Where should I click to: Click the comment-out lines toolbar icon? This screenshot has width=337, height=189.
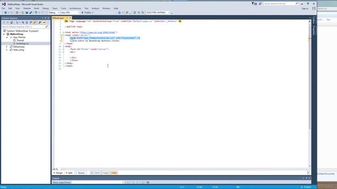(x=139, y=13)
